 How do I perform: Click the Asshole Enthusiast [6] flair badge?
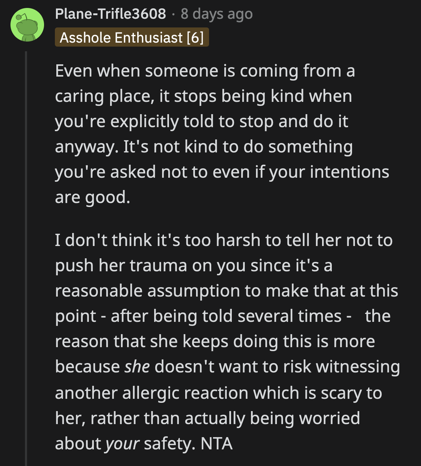click(132, 37)
